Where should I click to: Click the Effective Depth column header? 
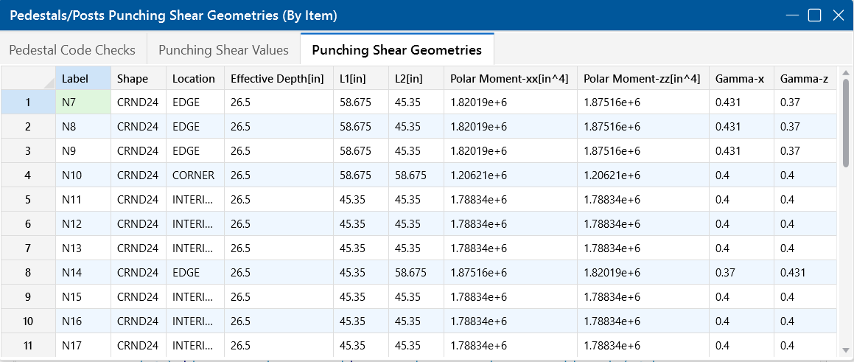click(x=278, y=79)
